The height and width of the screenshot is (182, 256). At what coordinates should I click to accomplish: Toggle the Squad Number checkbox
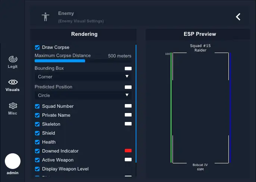tap(37, 106)
